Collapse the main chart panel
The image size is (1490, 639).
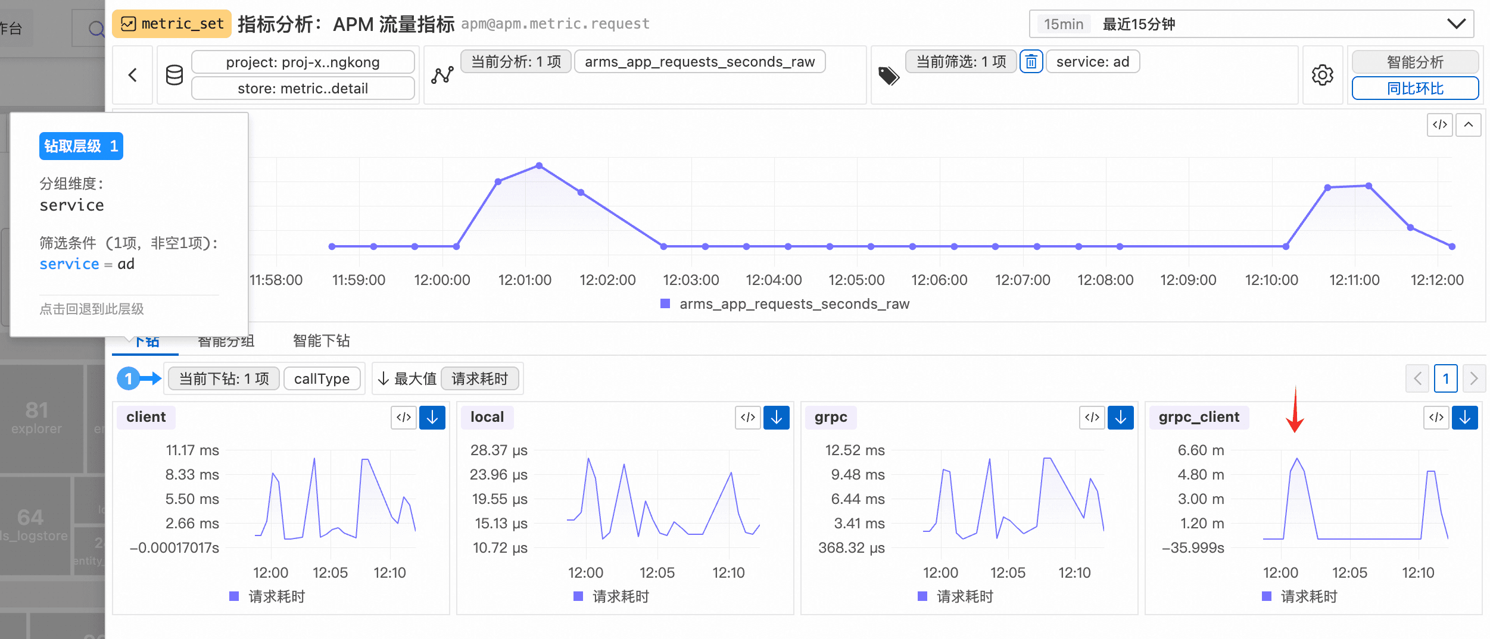point(1469,124)
